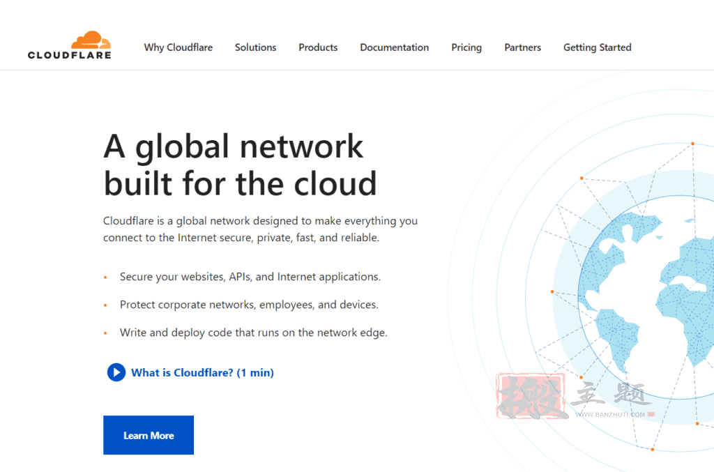
Task: Click the Cloudflare logo
Action: [x=69, y=45]
